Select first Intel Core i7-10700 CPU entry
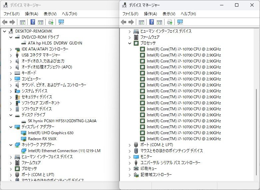This screenshot has height=190, width=260. click(184, 49)
